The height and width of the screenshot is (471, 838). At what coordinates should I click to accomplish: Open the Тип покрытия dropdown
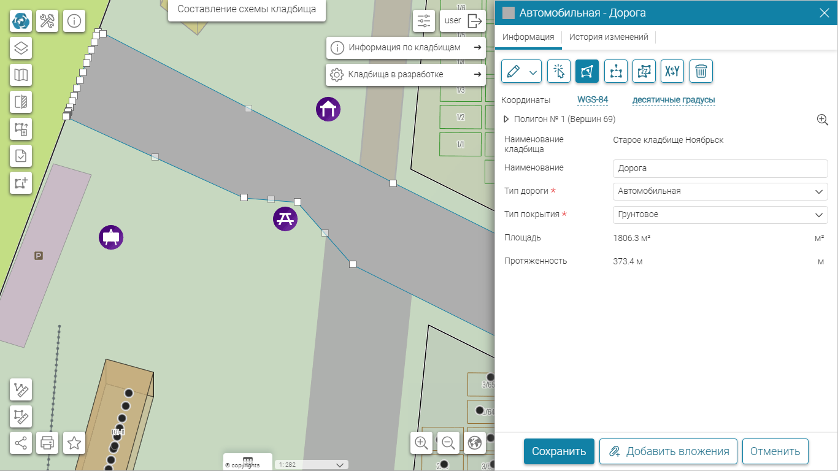720,215
